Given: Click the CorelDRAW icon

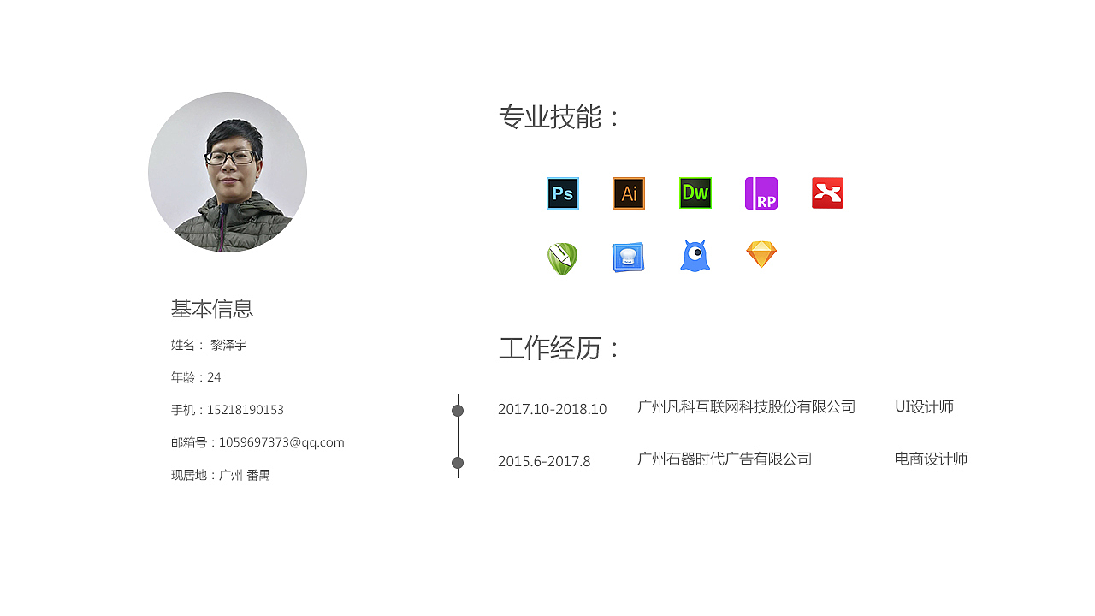Looking at the screenshot, I should [562, 256].
